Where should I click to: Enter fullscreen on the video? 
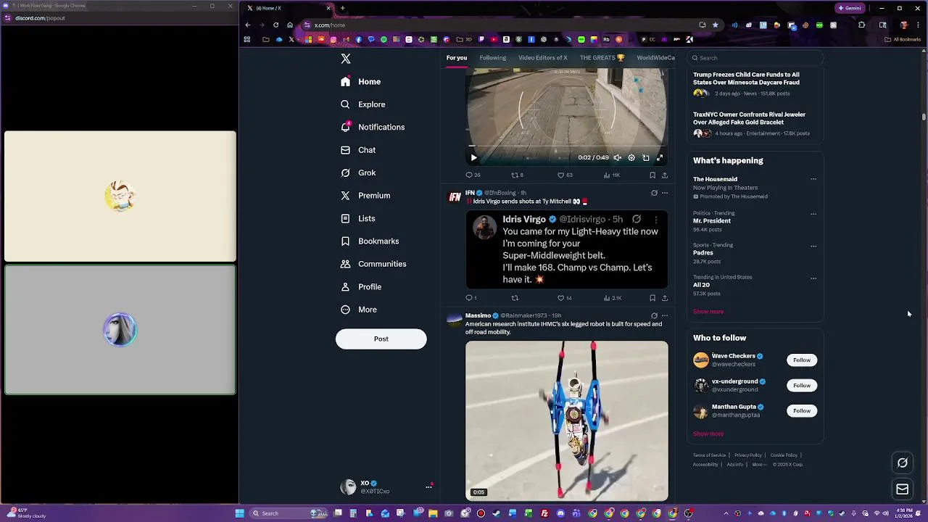point(660,157)
